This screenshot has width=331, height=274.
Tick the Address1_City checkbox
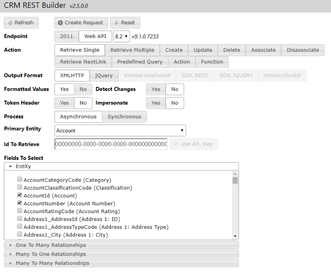(x=20, y=234)
